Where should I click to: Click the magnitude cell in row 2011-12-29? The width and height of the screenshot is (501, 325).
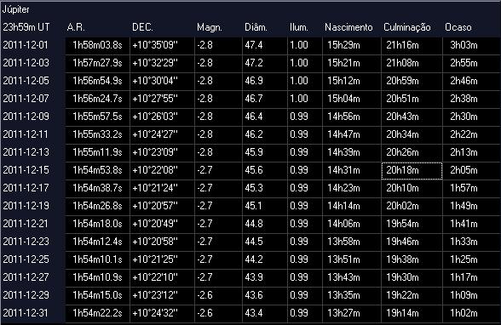(218, 295)
